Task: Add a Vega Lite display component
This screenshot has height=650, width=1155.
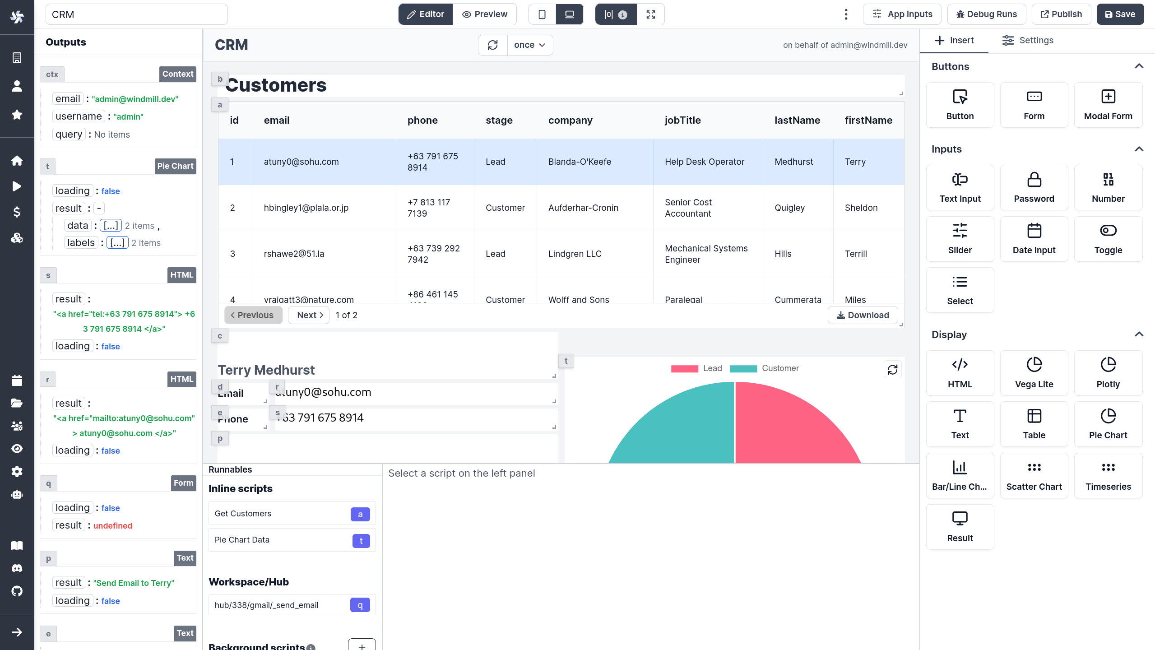Action: [1034, 373]
